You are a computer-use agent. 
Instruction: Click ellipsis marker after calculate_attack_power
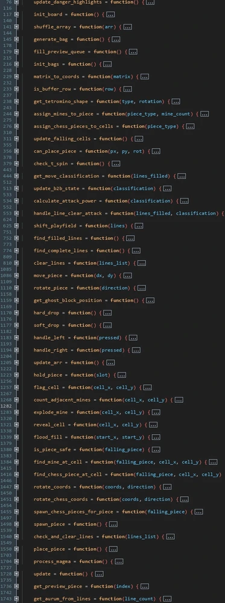[185, 201]
